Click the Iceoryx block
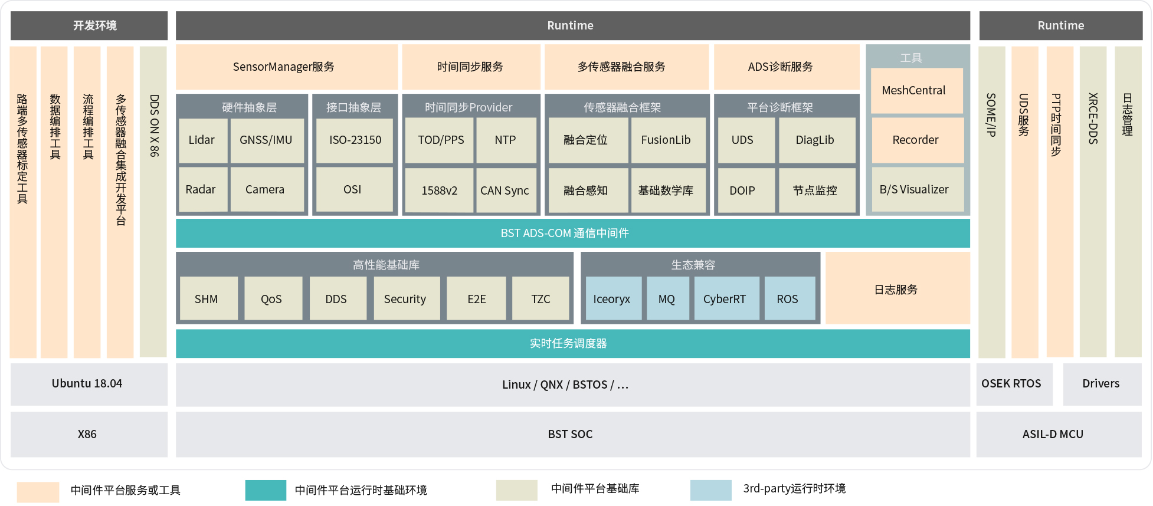Screen dimensions: 1153x506 pos(612,299)
